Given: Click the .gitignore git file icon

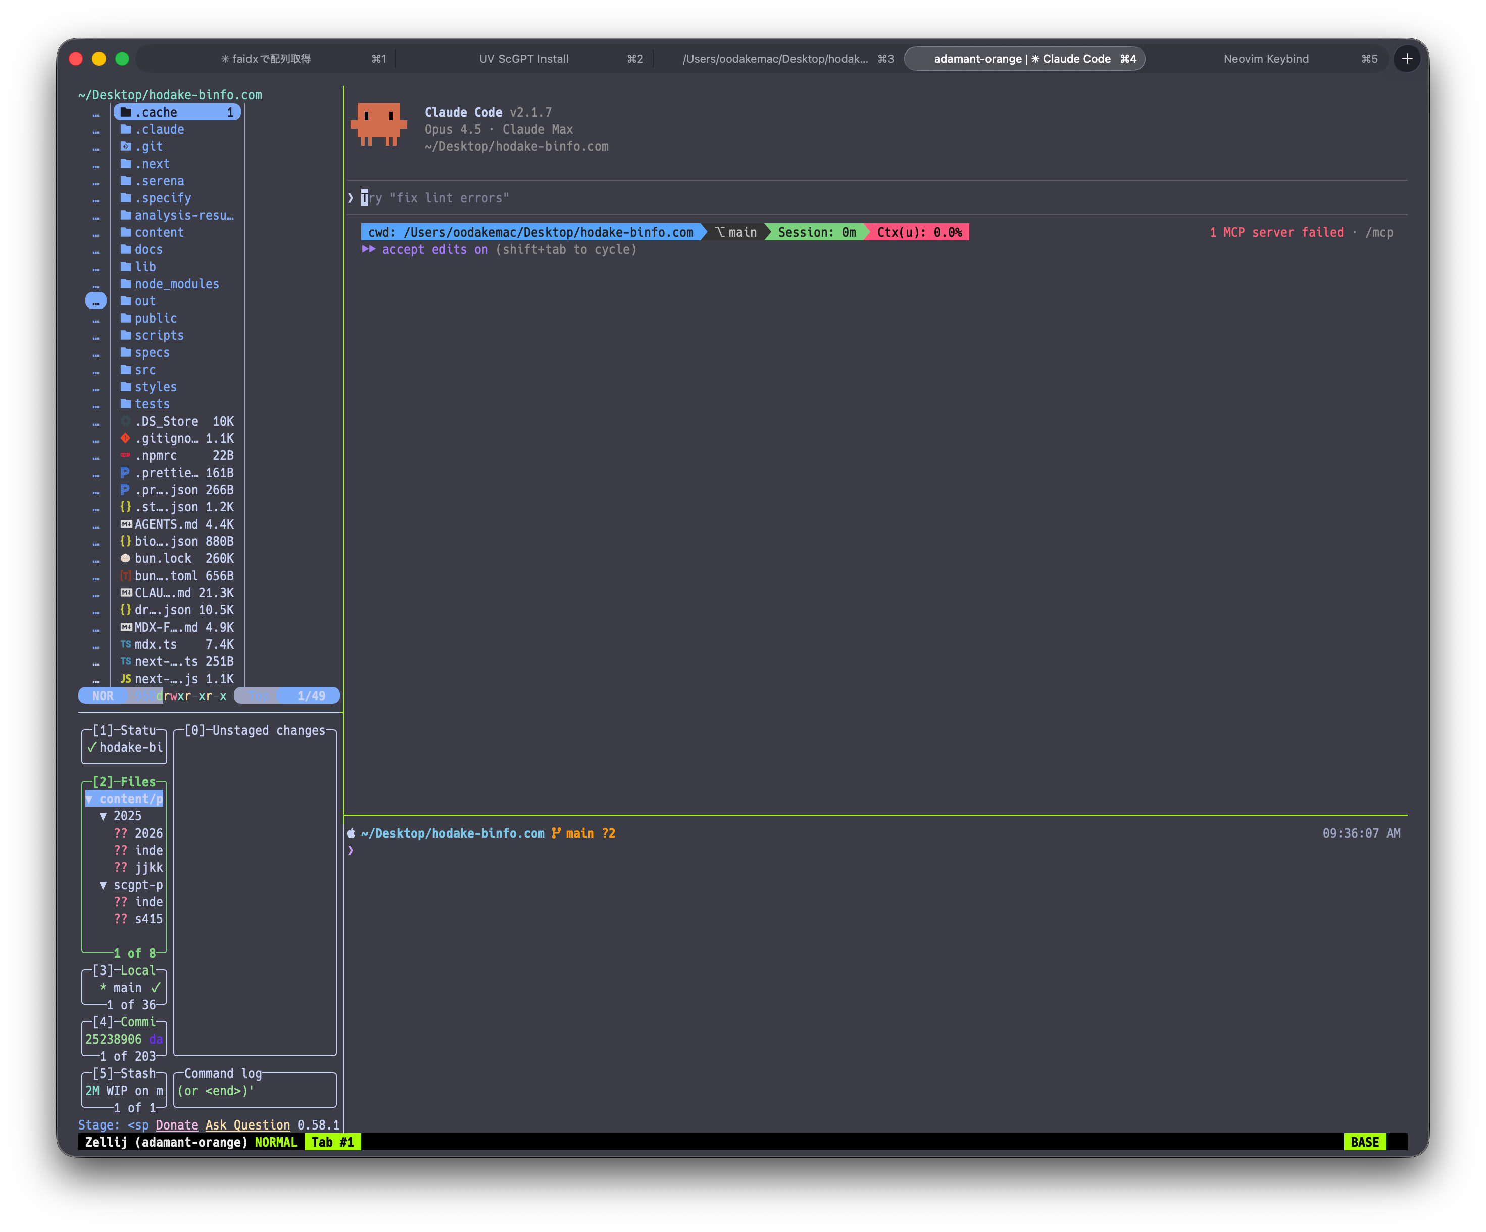Looking at the screenshot, I should (125, 438).
